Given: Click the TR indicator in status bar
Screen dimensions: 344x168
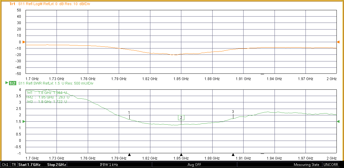Looking at the screenshot, I should tap(14, 165).
